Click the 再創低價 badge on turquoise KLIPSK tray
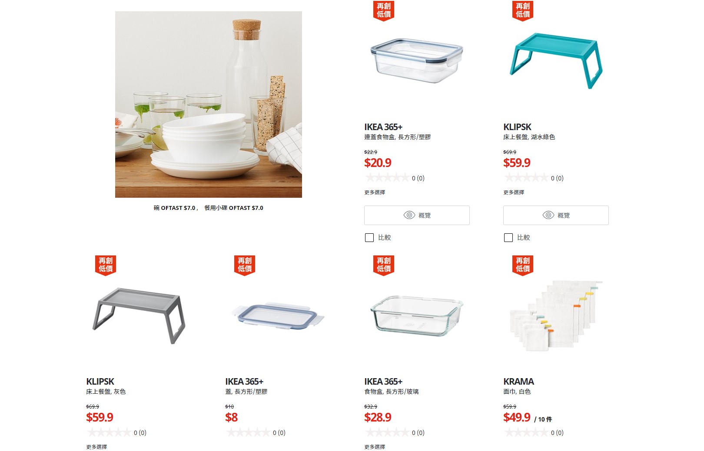This screenshot has width=704, height=451. [x=522, y=10]
